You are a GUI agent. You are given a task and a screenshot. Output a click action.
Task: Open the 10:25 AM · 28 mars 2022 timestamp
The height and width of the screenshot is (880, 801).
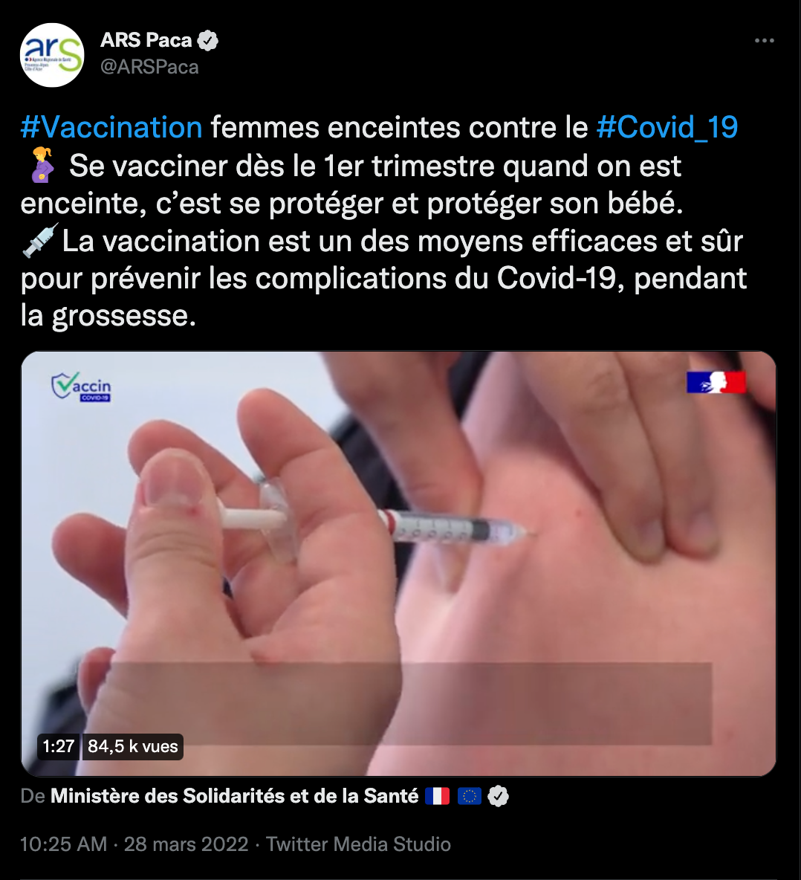point(134,844)
